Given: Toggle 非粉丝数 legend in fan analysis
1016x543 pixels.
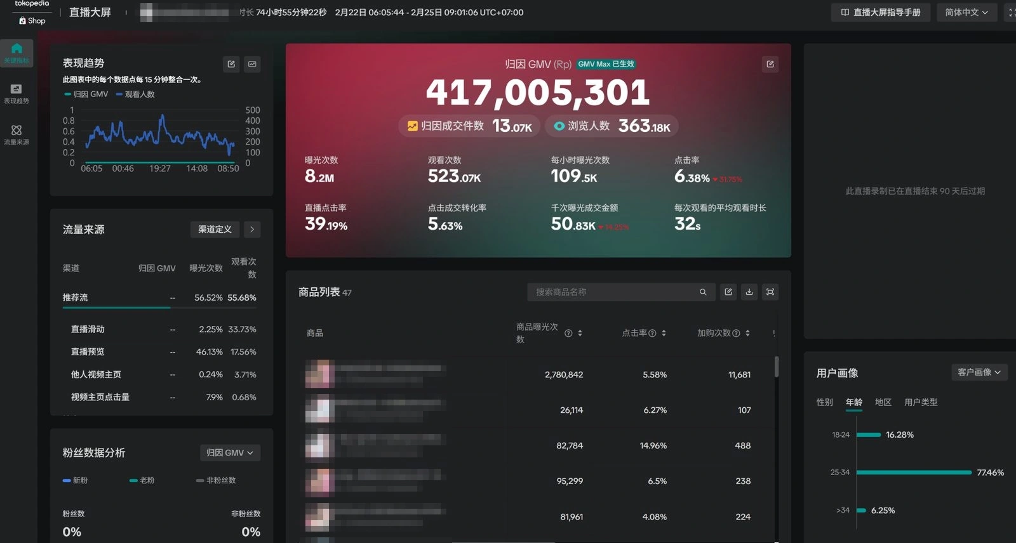Looking at the screenshot, I should tap(216, 481).
